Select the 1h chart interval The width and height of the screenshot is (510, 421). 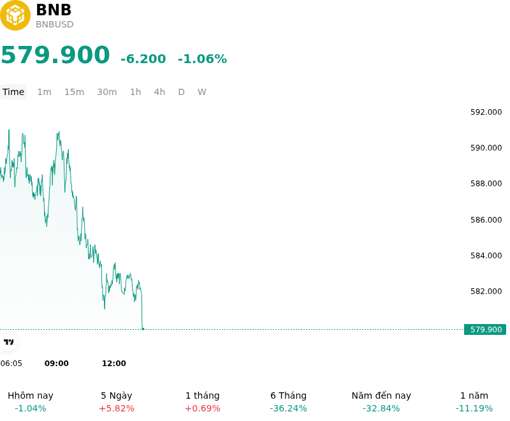pos(136,92)
